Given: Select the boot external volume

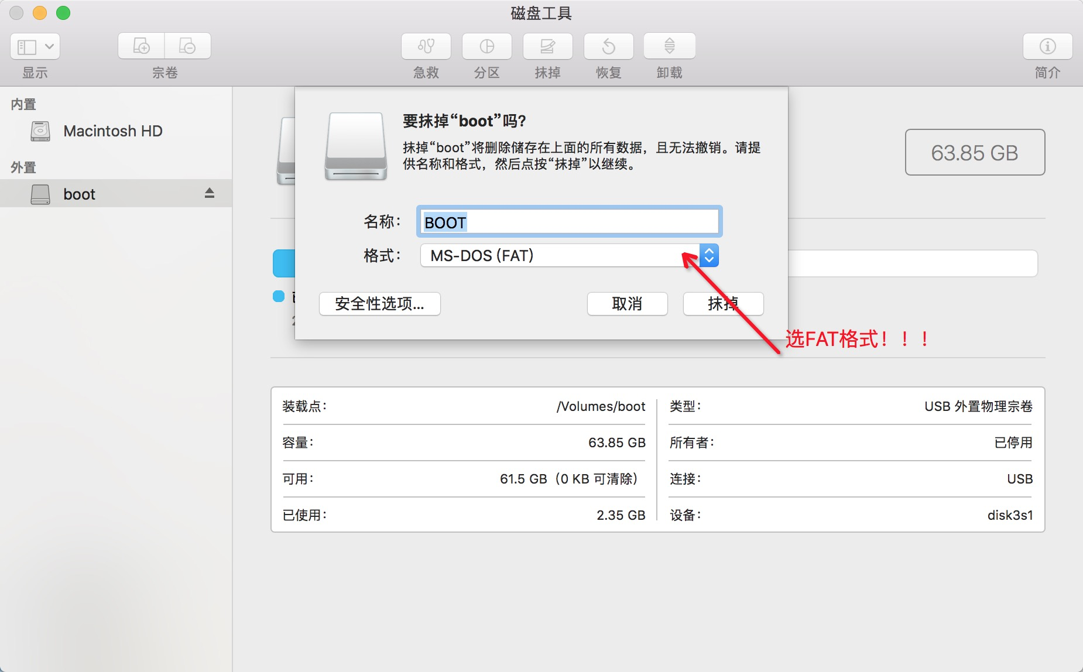Looking at the screenshot, I should pos(116,193).
